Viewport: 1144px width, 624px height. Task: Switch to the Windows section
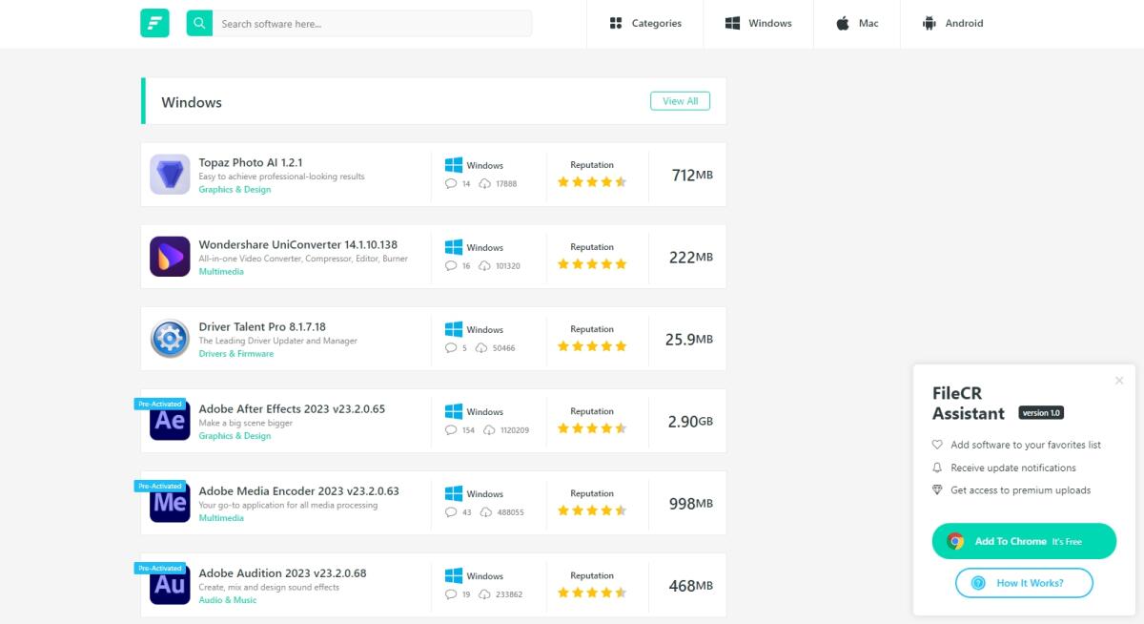point(758,22)
